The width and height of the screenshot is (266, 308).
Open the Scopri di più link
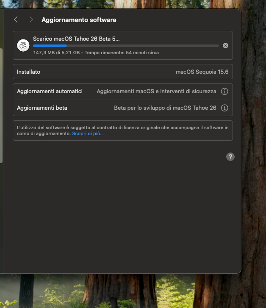pyautogui.click(x=88, y=133)
